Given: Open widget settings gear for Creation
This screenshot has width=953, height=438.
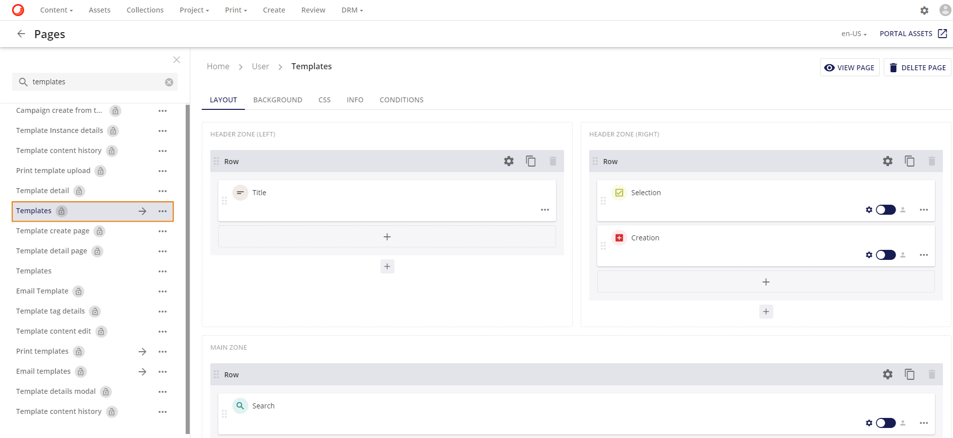Looking at the screenshot, I should point(869,255).
